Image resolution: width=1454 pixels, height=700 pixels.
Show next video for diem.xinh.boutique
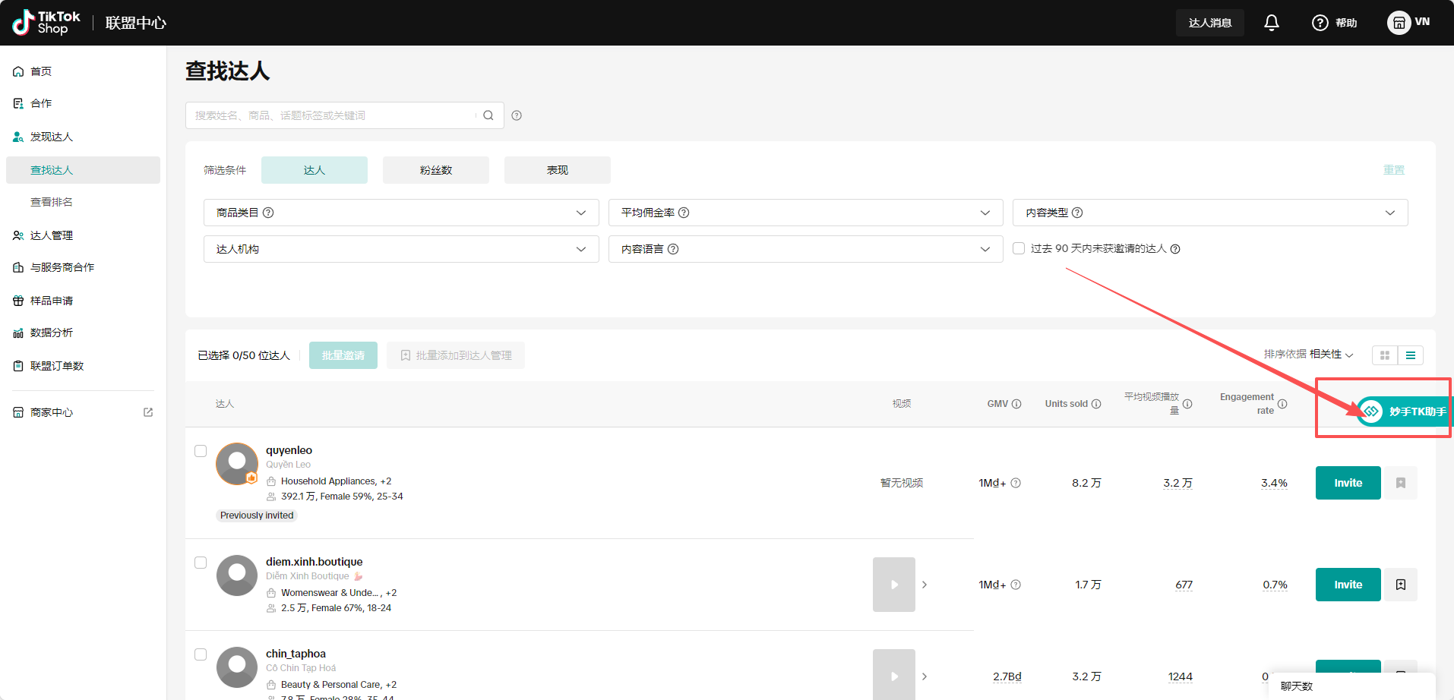coord(925,585)
